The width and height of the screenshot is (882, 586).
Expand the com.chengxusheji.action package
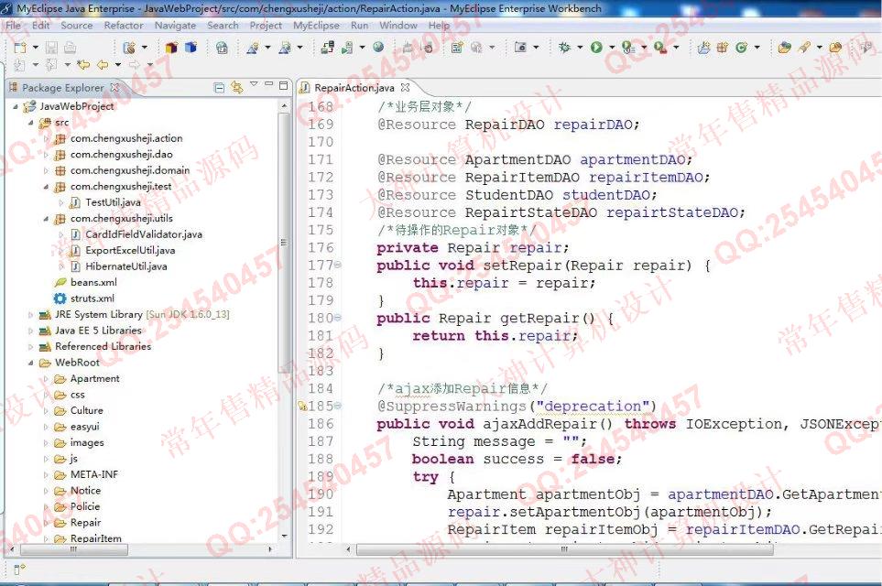46,138
